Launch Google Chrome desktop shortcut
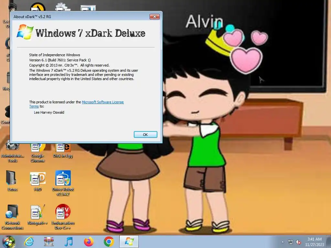The height and width of the screenshot is (248, 331). coord(38,152)
